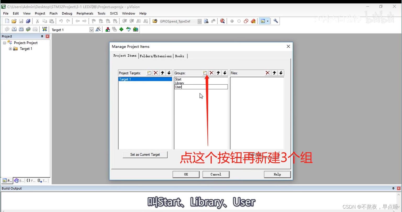This screenshot has width=402, height=212.
Task: Click the Set as Current Target button
Action: point(145,155)
